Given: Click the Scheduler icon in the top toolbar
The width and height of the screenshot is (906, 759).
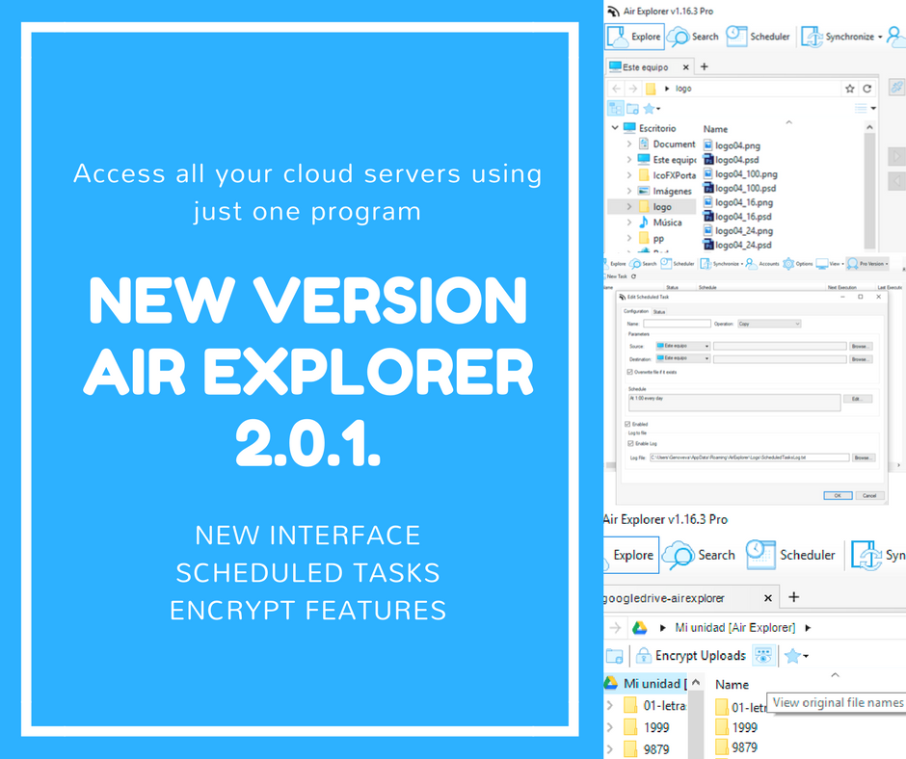Looking at the screenshot, I should pyautogui.click(x=737, y=37).
